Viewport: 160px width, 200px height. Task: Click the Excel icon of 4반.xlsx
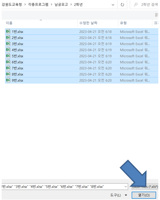[8, 50]
